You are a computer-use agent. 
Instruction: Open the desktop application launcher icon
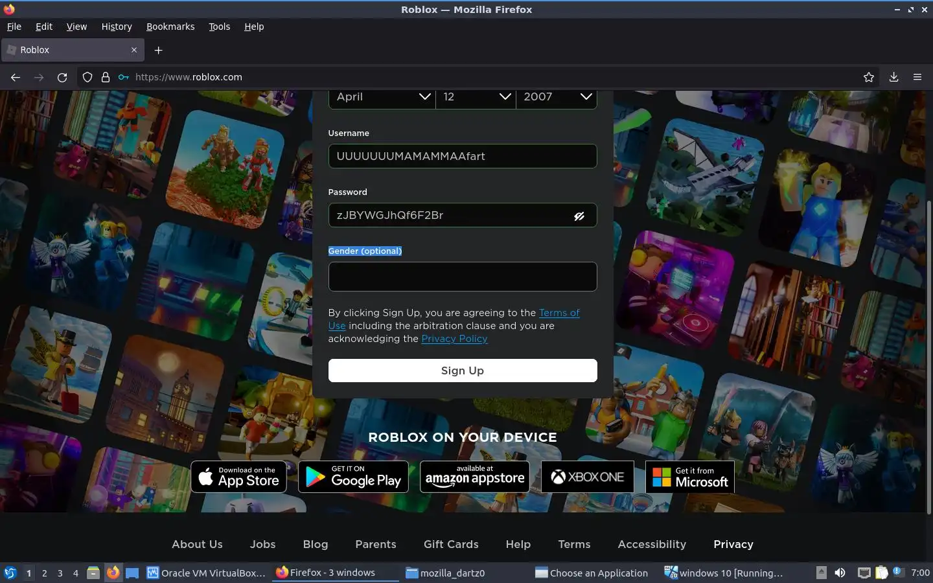[x=10, y=573]
